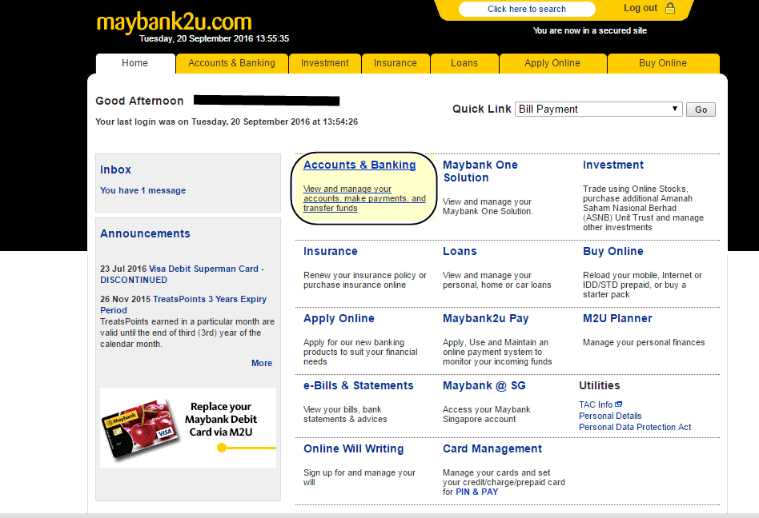Click the TAC Info link under Utilities
This screenshot has width=759, height=518.
(x=596, y=404)
